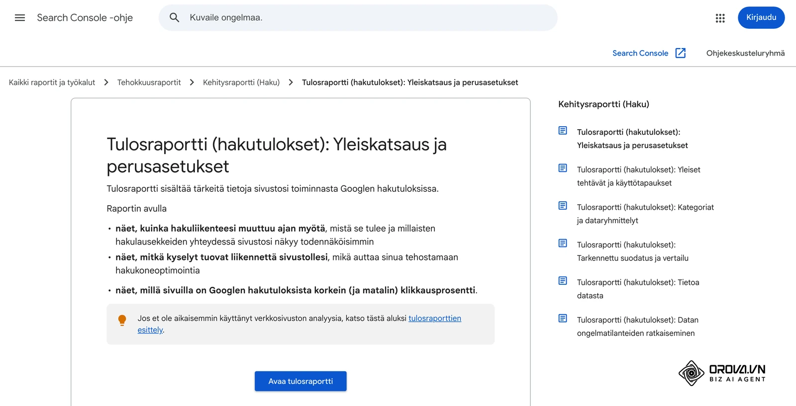Click the article heading 'Tulosraportti (hakutulokset): Yleiskatsaus ja perusasetukset'
The height and width of the screenshot is (406, 796).
pyautogui.click(x=277, y=155)
